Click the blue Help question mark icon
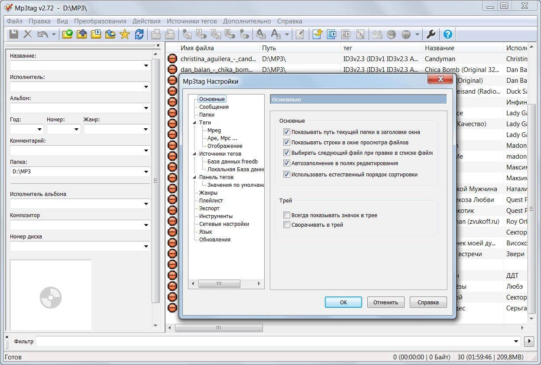The width and height of the screenshot is (541, 365). pos(447,34)
